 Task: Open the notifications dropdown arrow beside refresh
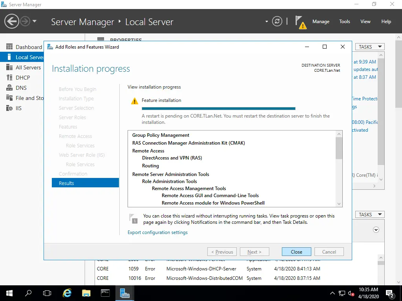point(267,22)
